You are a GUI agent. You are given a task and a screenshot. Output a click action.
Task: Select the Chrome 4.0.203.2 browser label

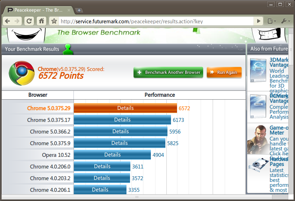click(x=50, y=178)
